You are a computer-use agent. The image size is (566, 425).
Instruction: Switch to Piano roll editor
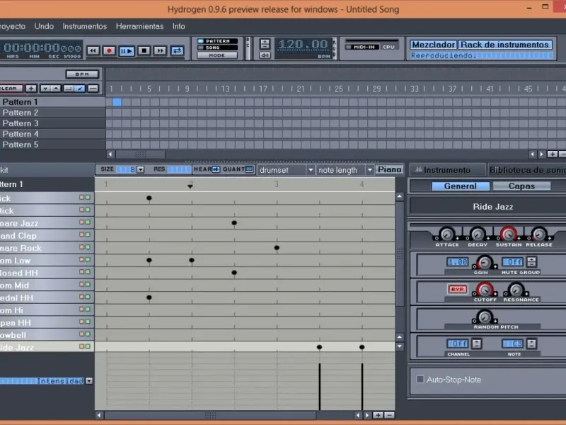[x=390, y=169]
